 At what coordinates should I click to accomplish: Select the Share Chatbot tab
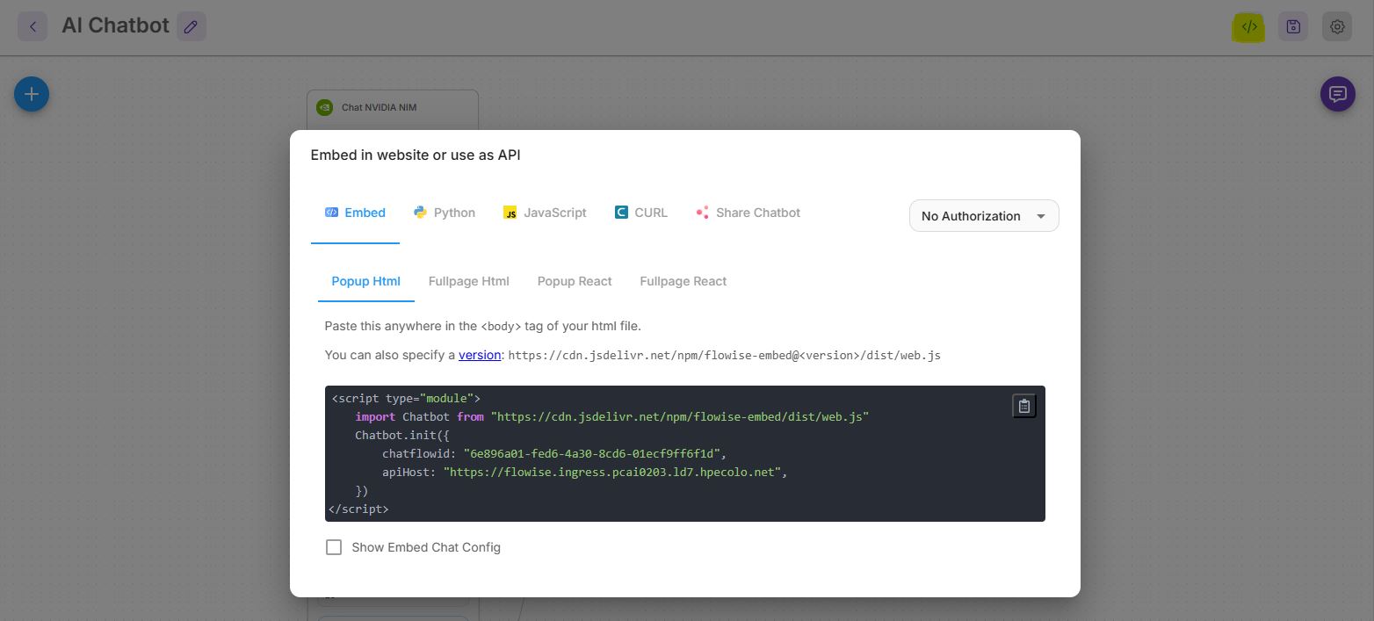pyautogui.click(x=748, y=212)
